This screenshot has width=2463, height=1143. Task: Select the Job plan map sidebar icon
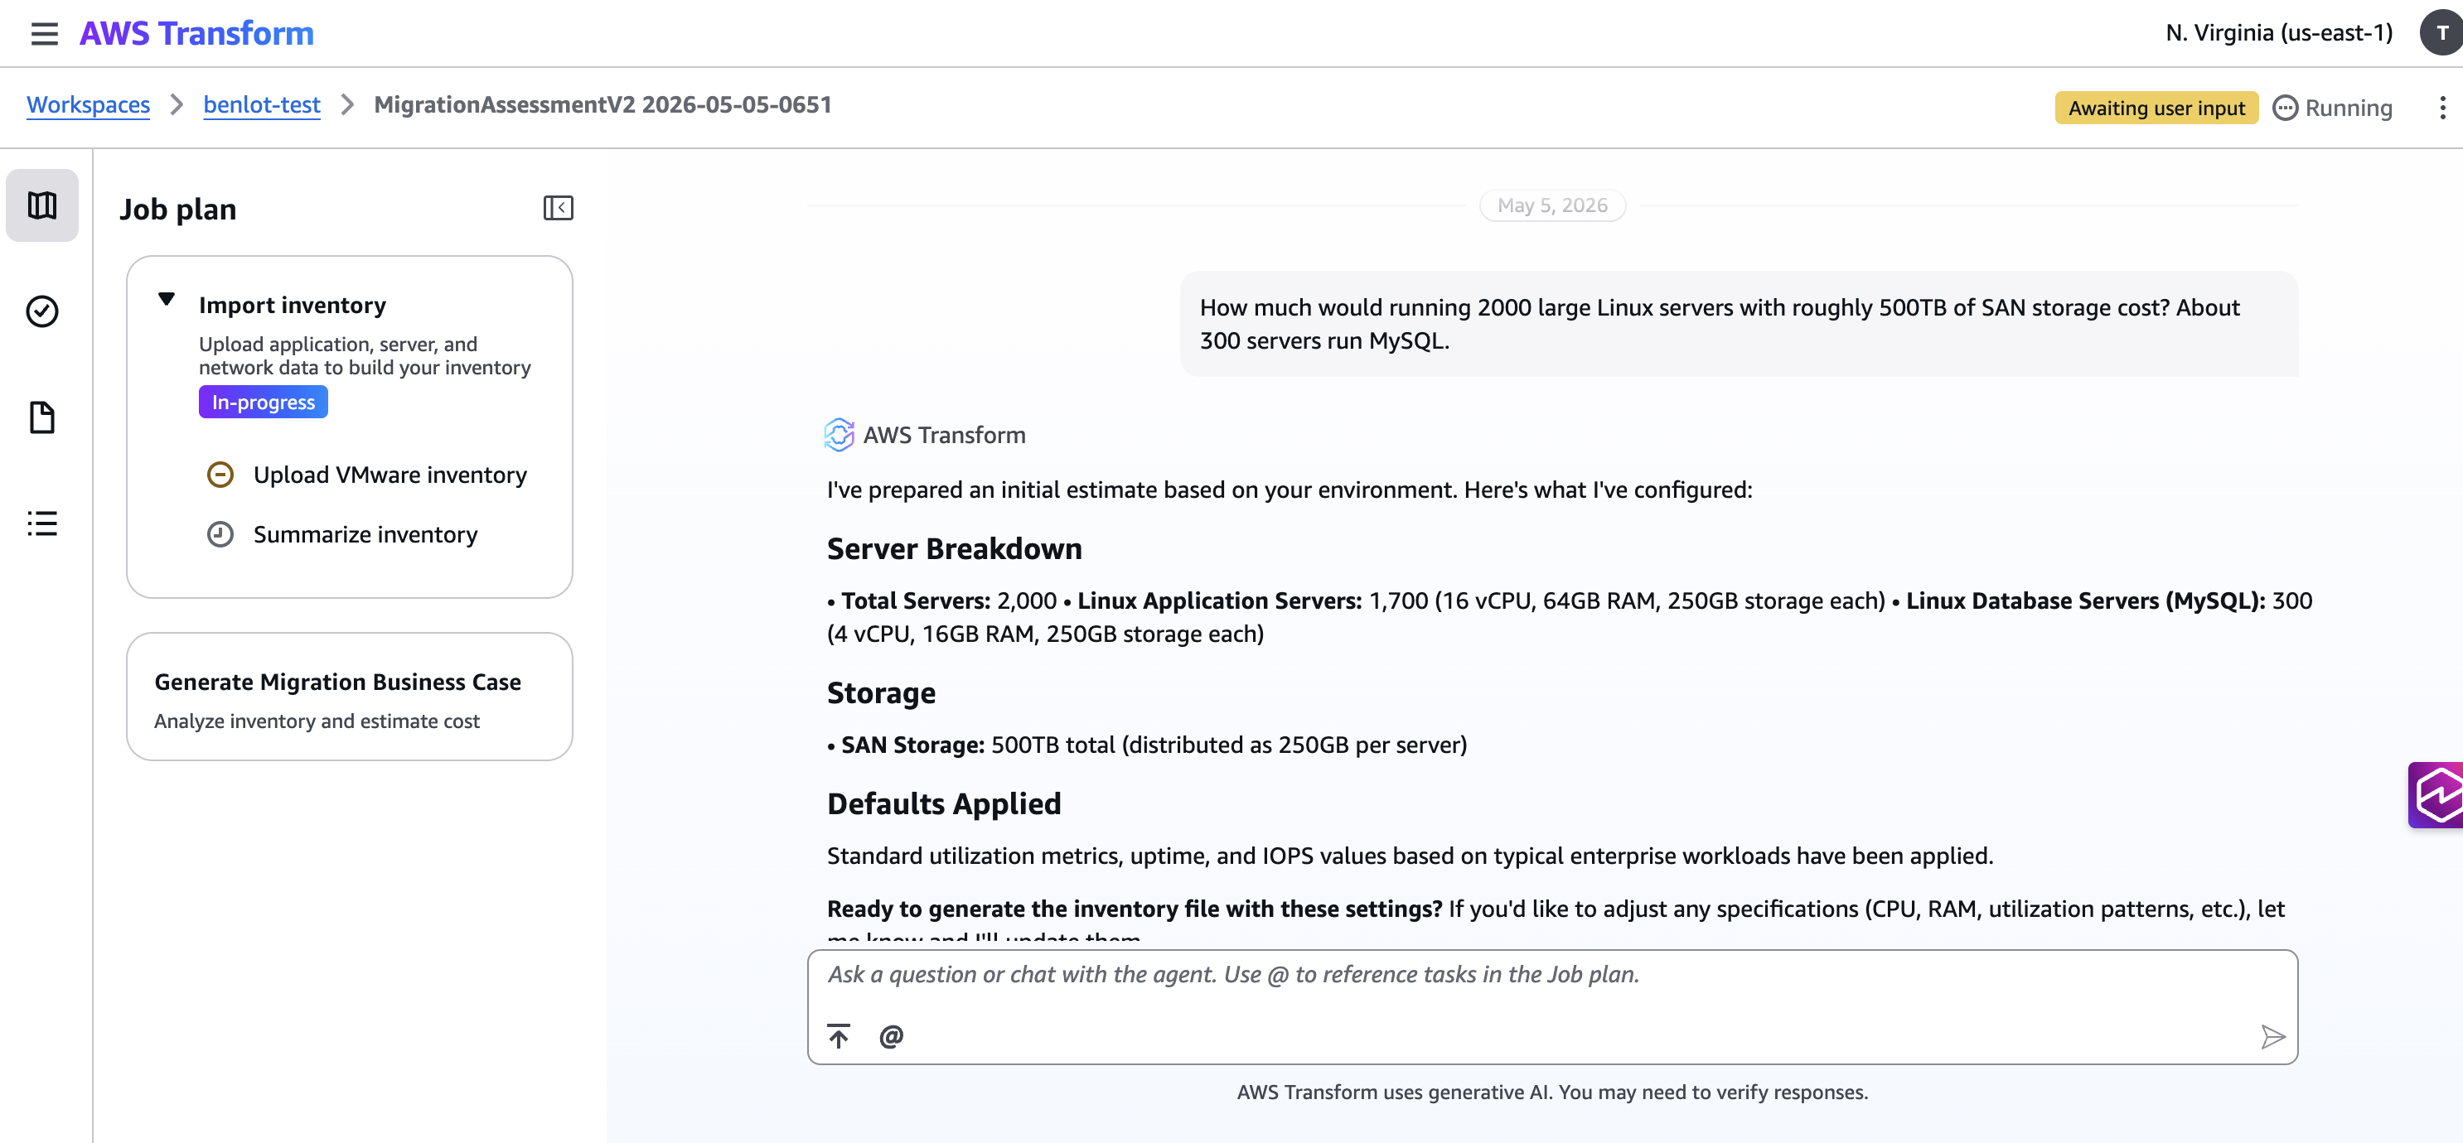click(x=42, y=205)
